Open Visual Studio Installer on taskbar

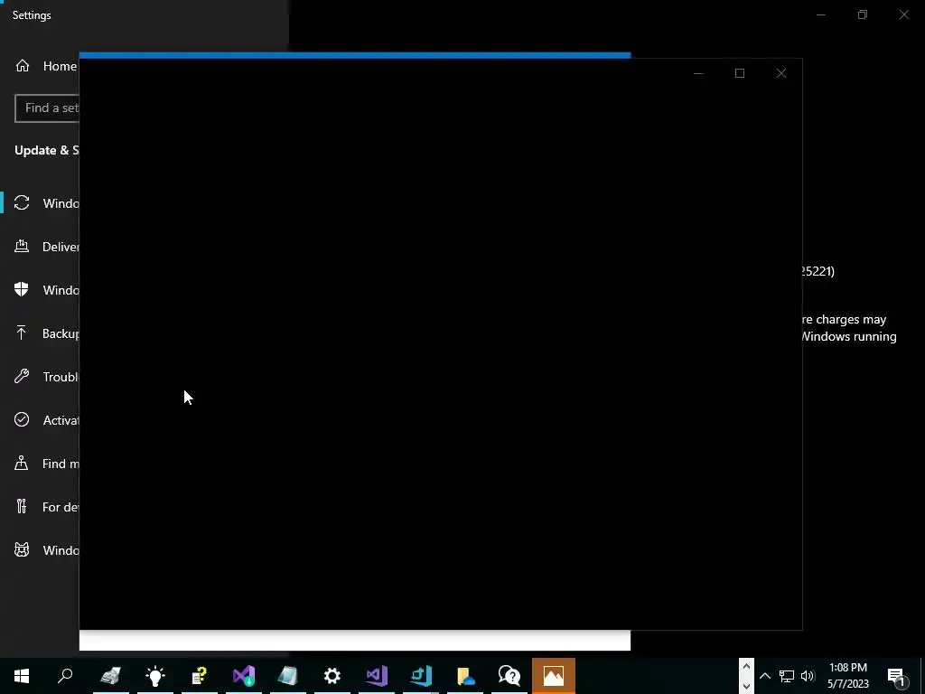pyautogui.click(x=244, y=676)
